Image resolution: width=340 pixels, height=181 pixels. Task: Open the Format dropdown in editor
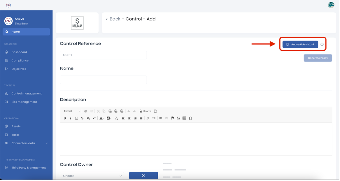point(72,111)
